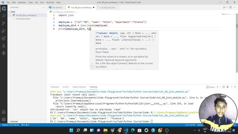
Task: Open the Run and Debug view
Action: point(4,31)
